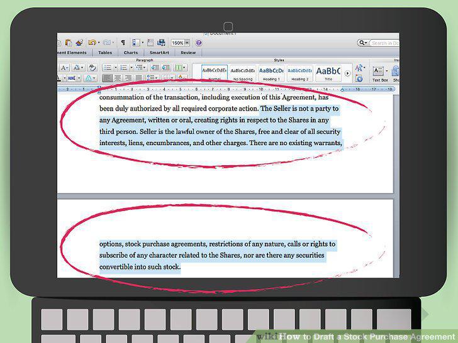Click the text 'consummation of the transaction'
The height and width of the screenshot is (343, 458).
pyautogui.click(x=149, y=97)
